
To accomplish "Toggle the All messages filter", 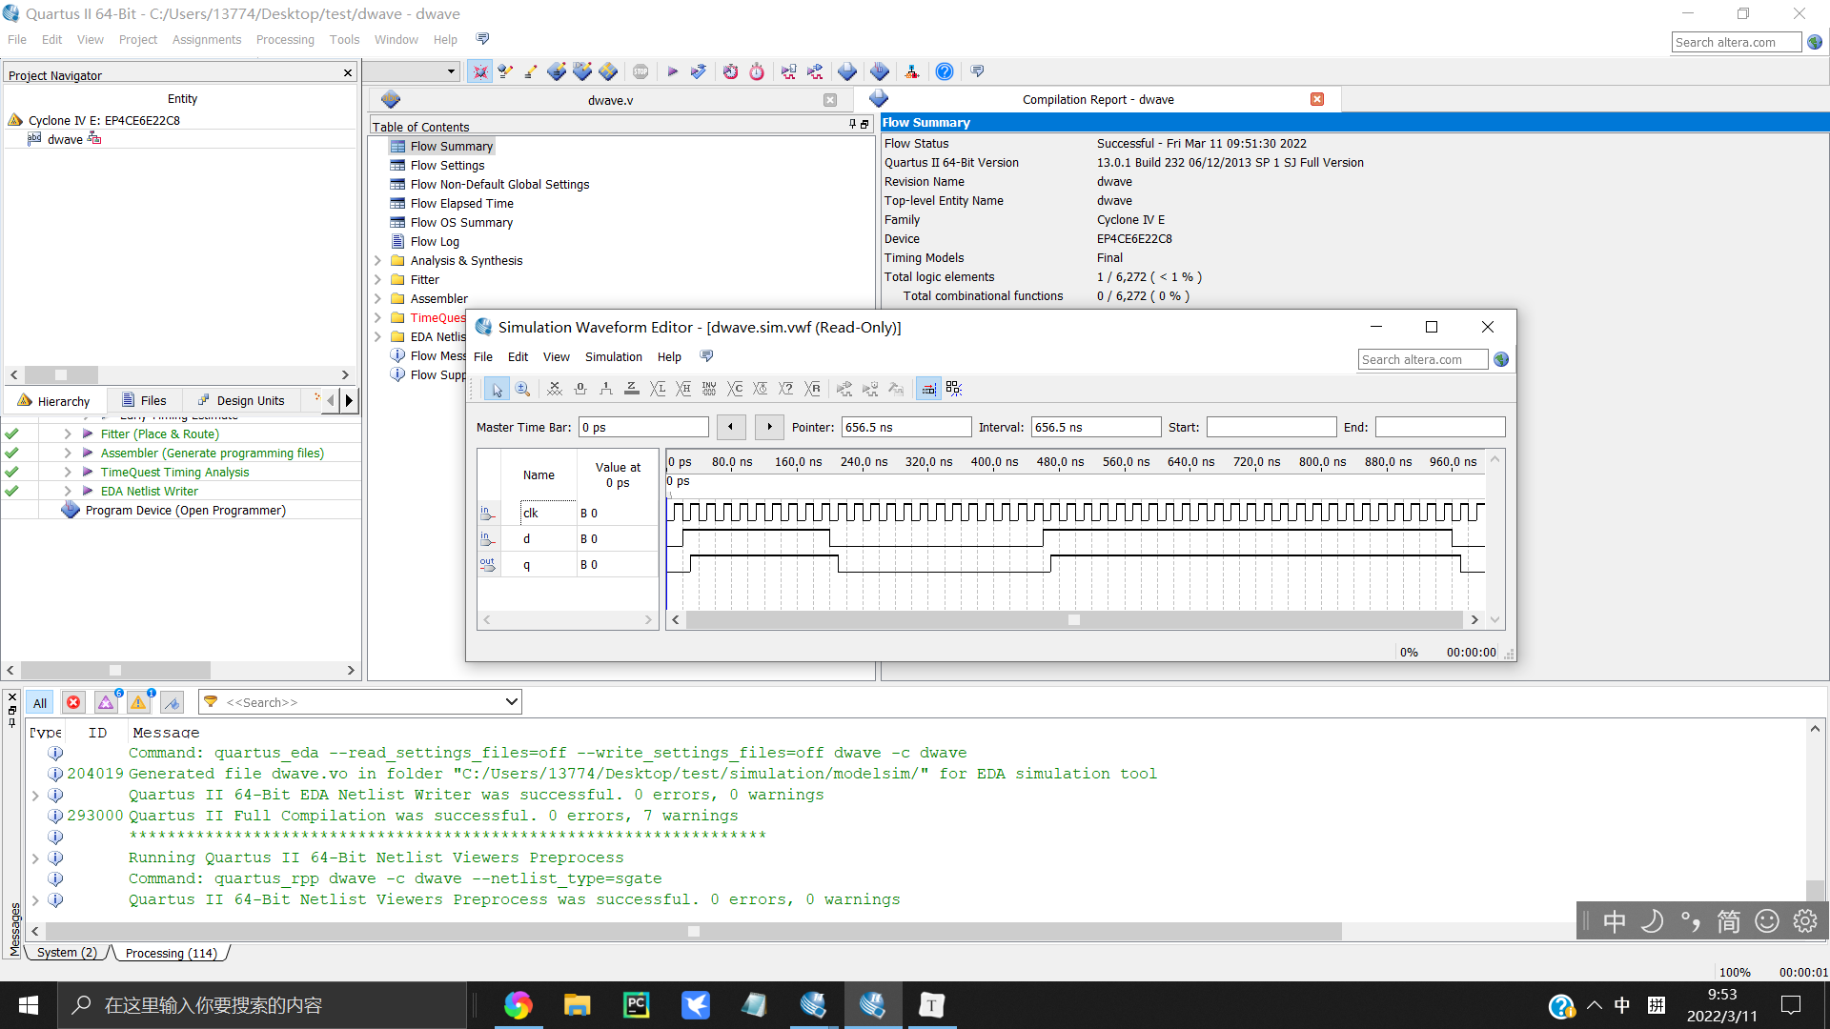I will [40, 703].
